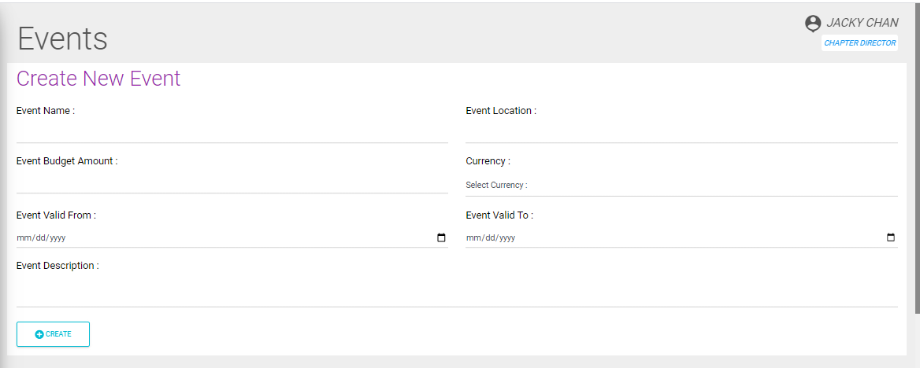Image resolution: width=920 pixels, height=368 pixels.
Task: Click the user account avatar icon
Action: click(x=813, y=24)
